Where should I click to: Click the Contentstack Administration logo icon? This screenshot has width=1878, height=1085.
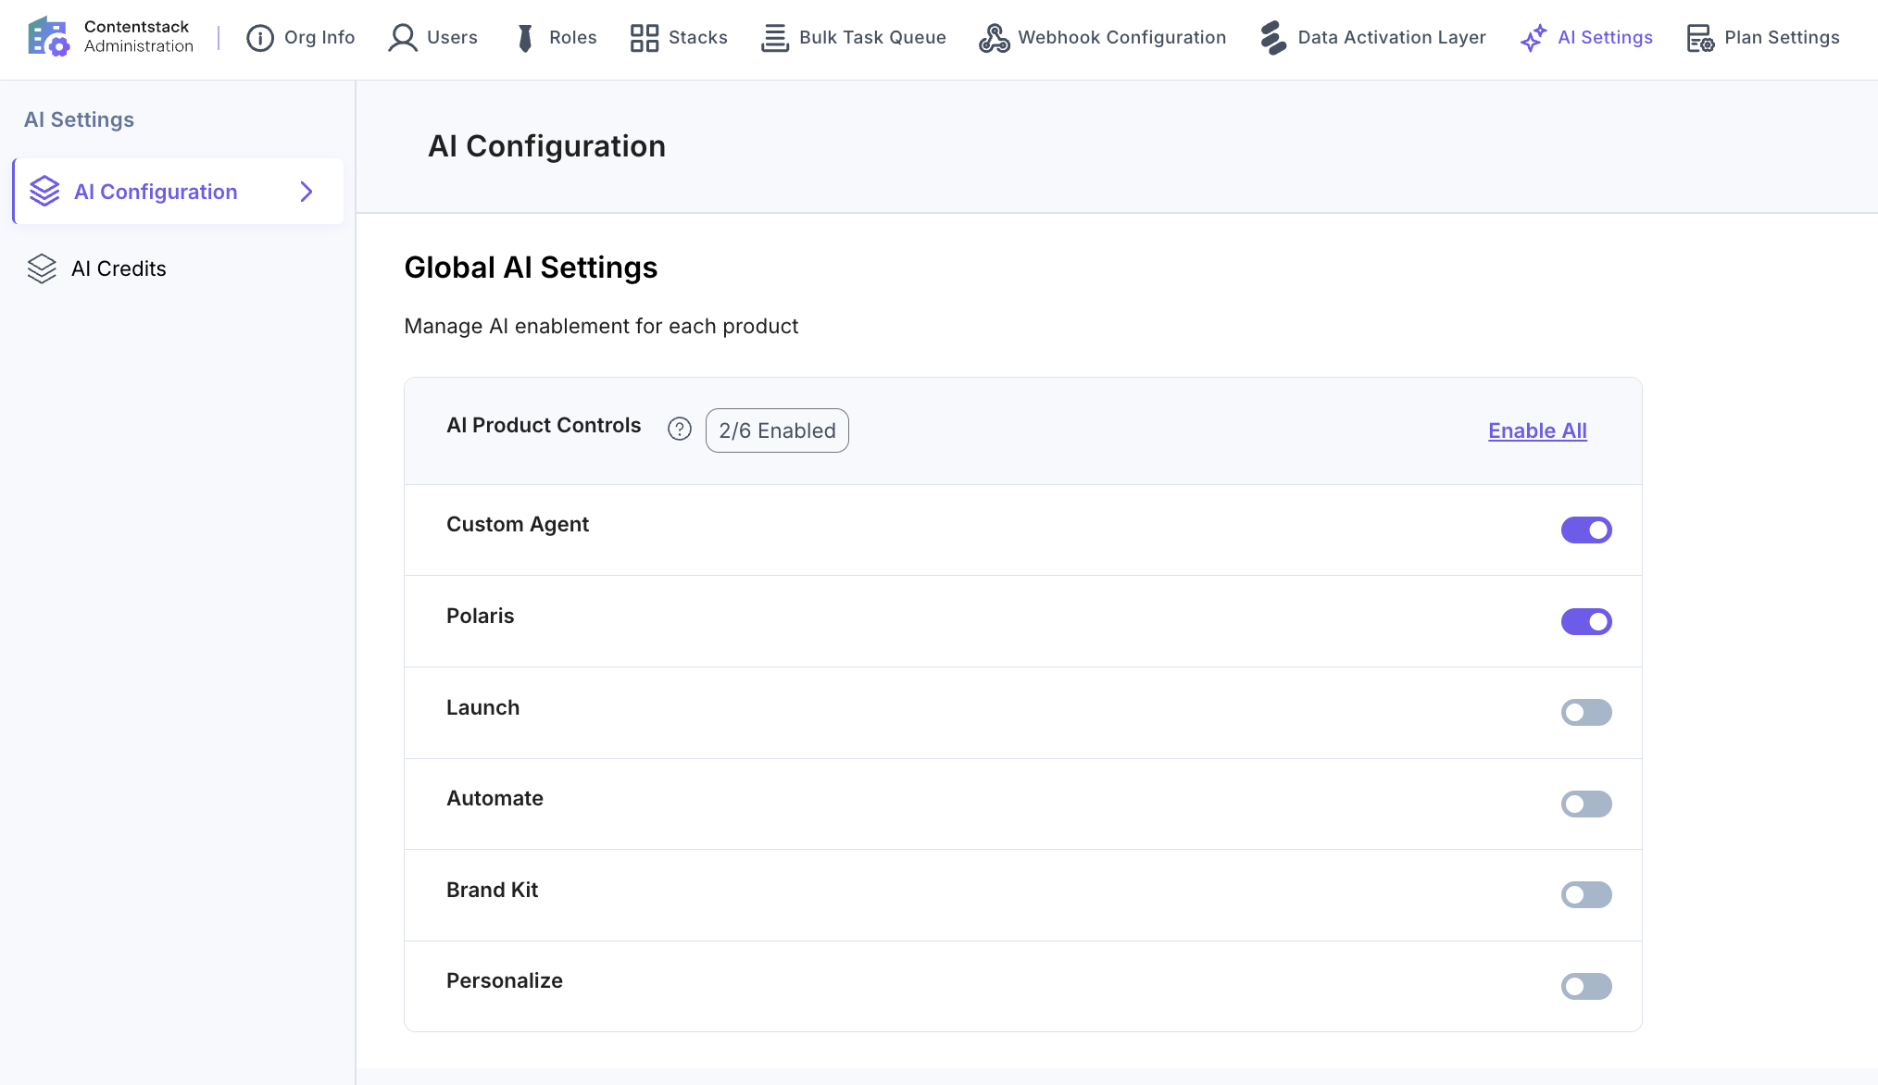48,37
